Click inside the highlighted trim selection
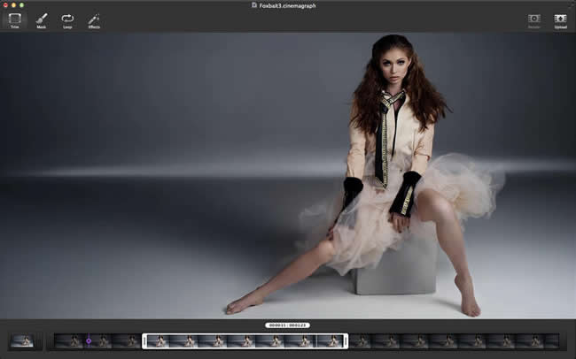Image resolution: width=576 pixels, height=359 pixels. pos(244,340)
